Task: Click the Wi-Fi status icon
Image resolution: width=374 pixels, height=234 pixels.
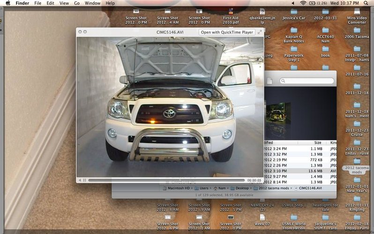Action: tap(303, 3)
